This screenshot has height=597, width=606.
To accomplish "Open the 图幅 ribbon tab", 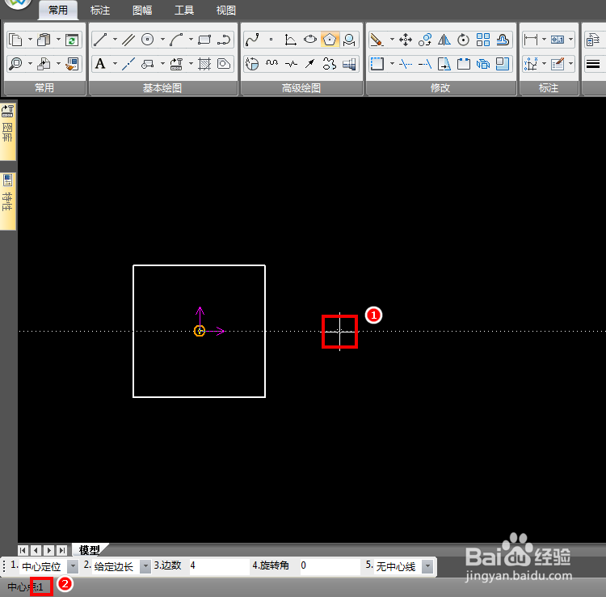I will point(142,10).
